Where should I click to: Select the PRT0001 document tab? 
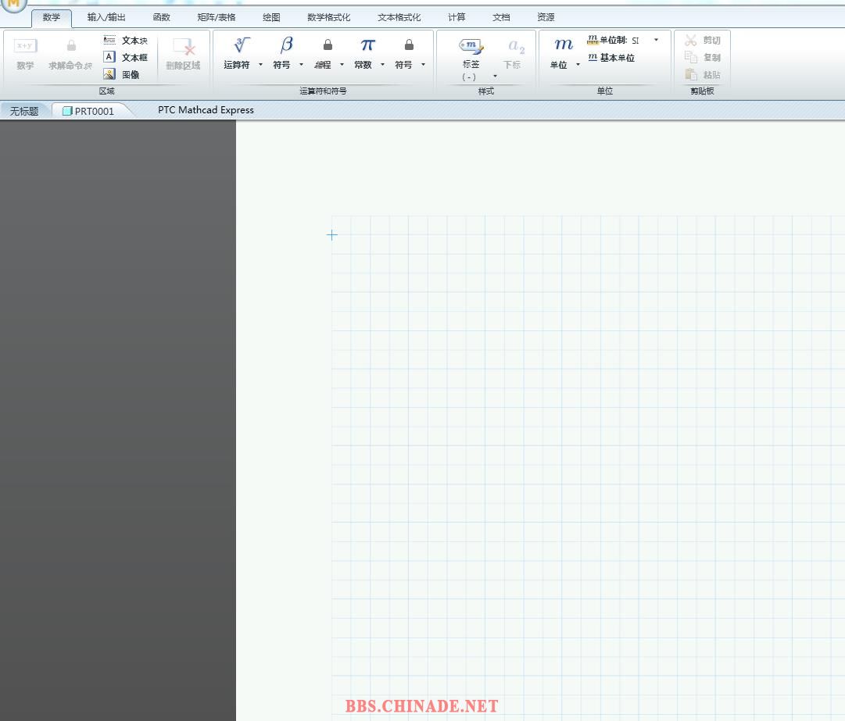click(91, 111)
